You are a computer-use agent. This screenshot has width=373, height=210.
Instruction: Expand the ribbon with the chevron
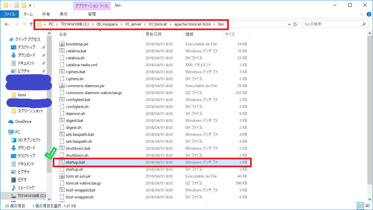(362, 14)
